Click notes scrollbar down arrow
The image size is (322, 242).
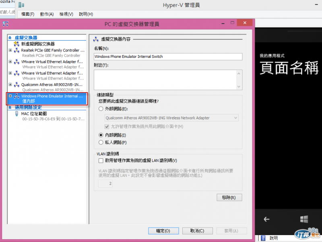239,86
